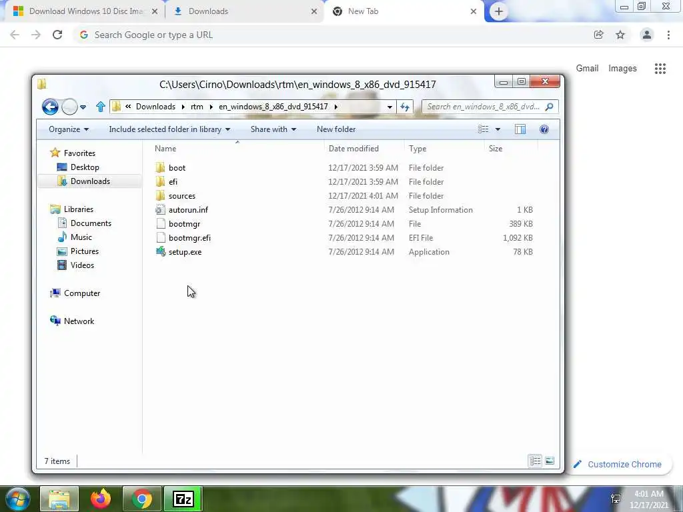This screenshot has width=683, height=512.
Task: Open Explorer help question-mark icon
Action: 544,129
